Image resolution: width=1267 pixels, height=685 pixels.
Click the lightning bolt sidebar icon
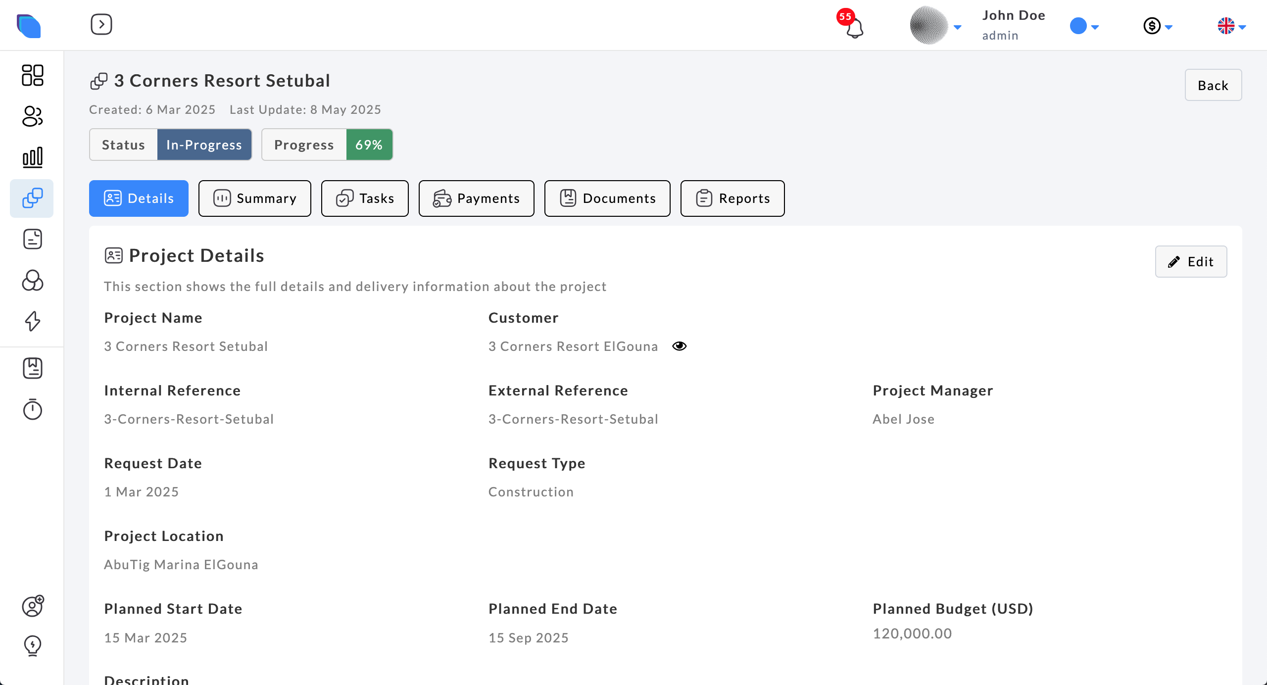point(33,321)
